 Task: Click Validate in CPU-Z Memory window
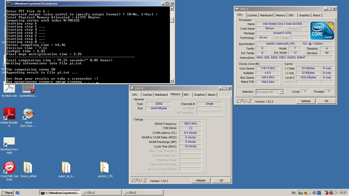pyautogui.click(x=201, y=180)
